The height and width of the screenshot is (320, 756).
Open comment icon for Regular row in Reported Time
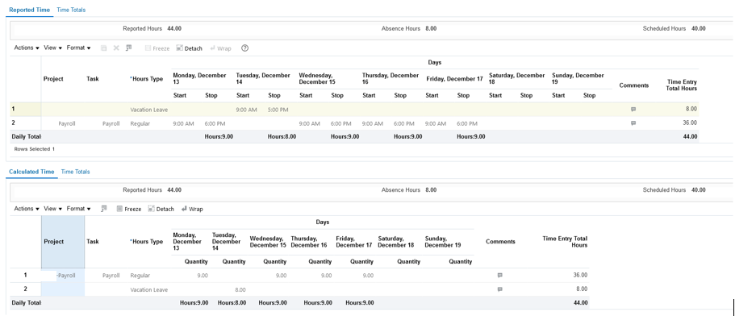[x=633, y=123]
